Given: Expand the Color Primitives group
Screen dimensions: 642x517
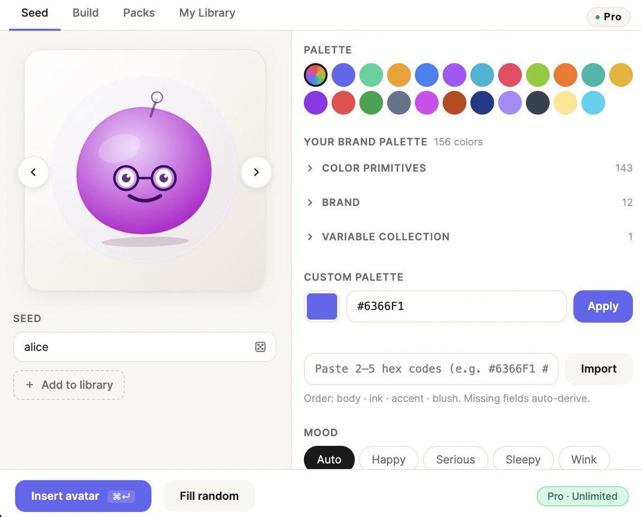Looking at the screenshot, I should (468, 168).
